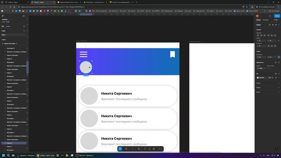
Task: Open fill styles icon in Fill header
Action: click(x=276, y=74)
